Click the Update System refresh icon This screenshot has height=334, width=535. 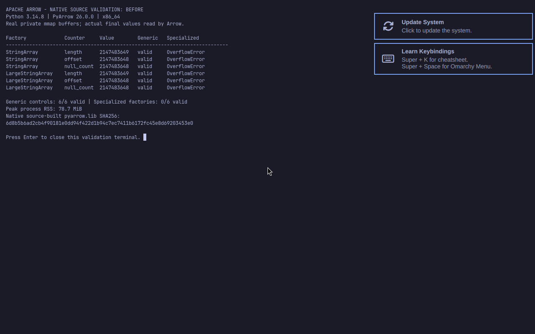[388, 26]
